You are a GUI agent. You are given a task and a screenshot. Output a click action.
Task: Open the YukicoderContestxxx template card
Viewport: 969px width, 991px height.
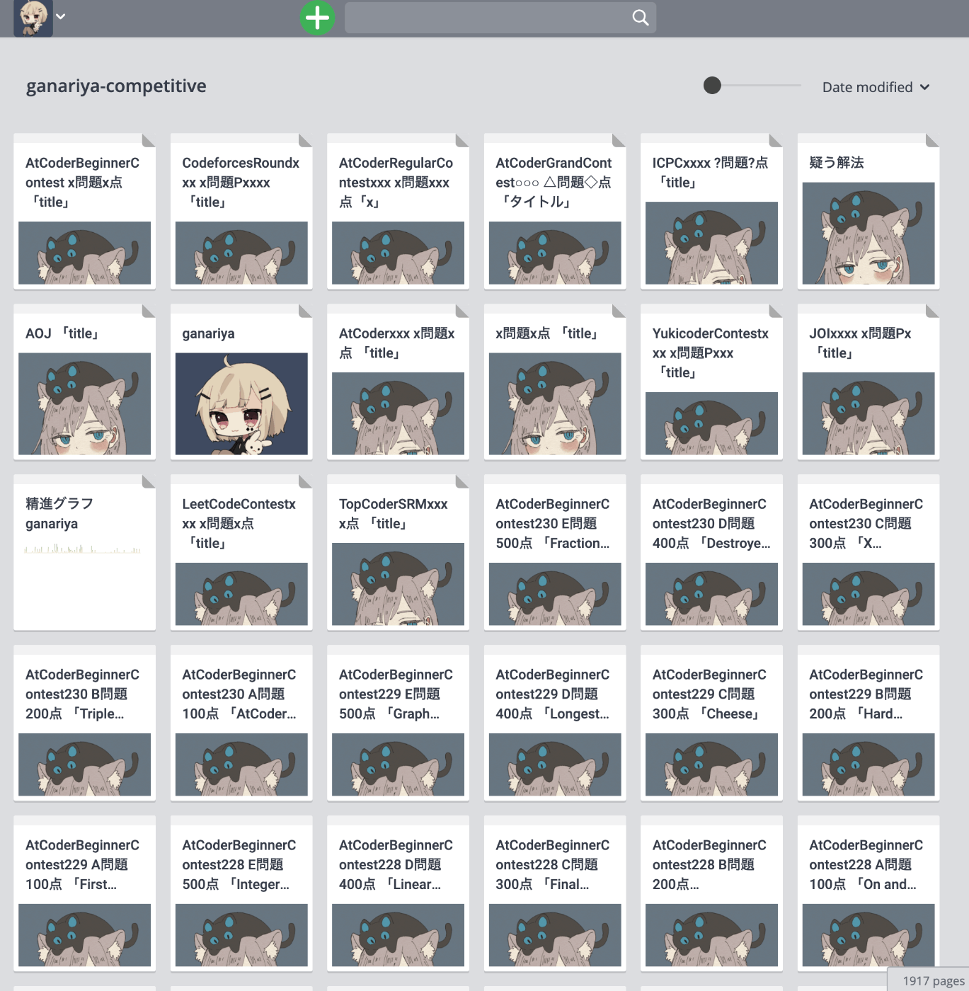(711, 382)
